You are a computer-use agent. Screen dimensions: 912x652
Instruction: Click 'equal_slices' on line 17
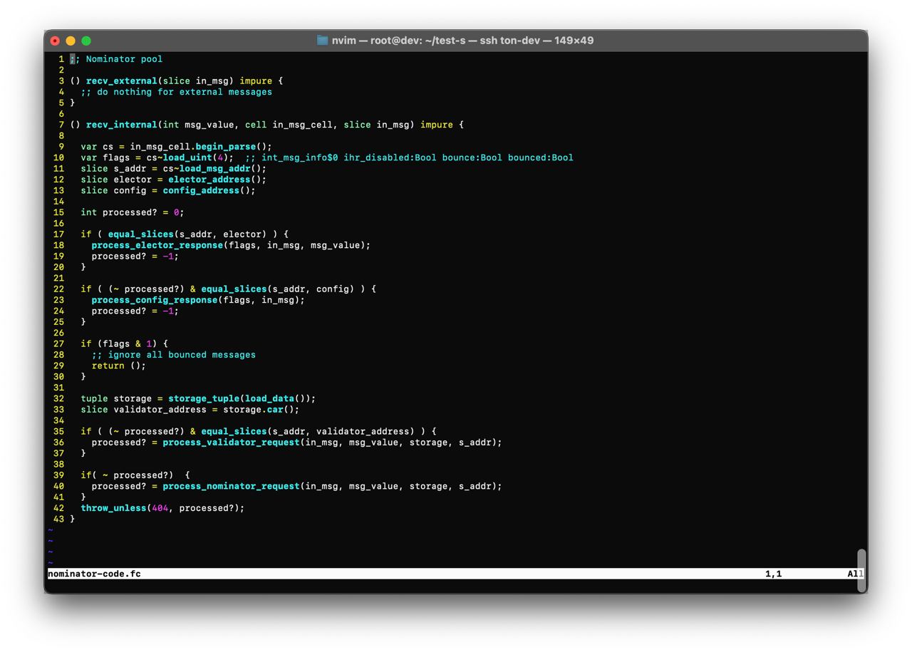point(141,234)
